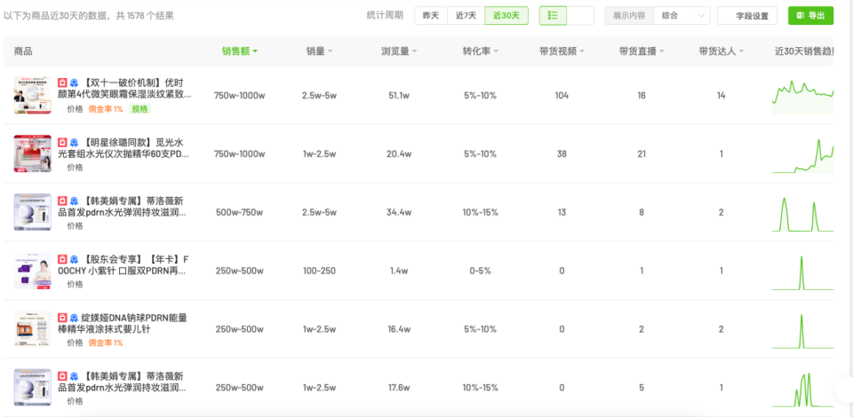Sort by 销售额 column header
The width and height of the screenshot is (853, 417).
click(240, 51)
